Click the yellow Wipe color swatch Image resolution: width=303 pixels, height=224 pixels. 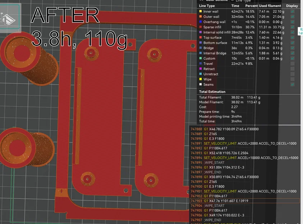tap(201, 79)
